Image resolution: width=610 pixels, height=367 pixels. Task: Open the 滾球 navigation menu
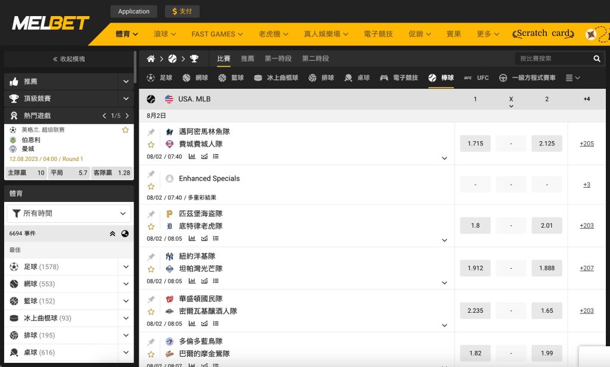pyautogui.click(x=165, y=34)
